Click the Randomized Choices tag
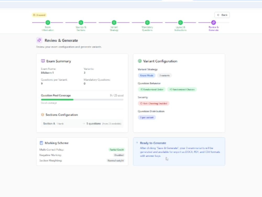This screenshot has height=197, width=262. [x=182, y=90]
